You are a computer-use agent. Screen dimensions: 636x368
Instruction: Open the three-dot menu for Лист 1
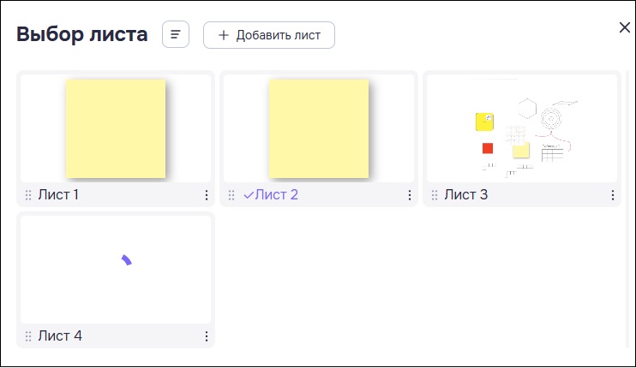point(207,195)
